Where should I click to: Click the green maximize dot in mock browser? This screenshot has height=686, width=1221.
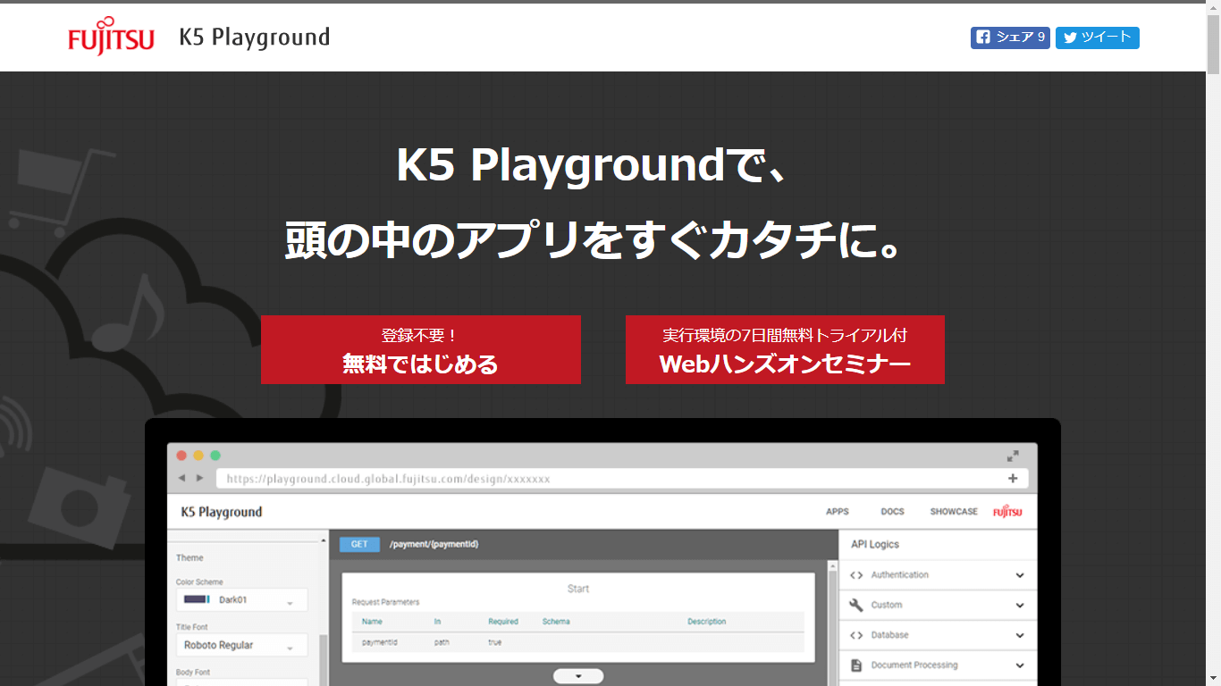point(215,456)
